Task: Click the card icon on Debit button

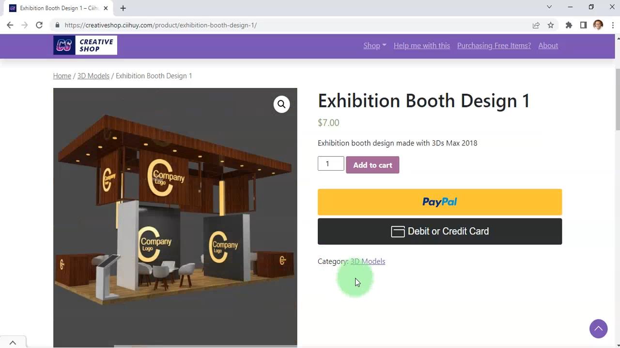Action: pyautogui.click(x=398, y=232)
